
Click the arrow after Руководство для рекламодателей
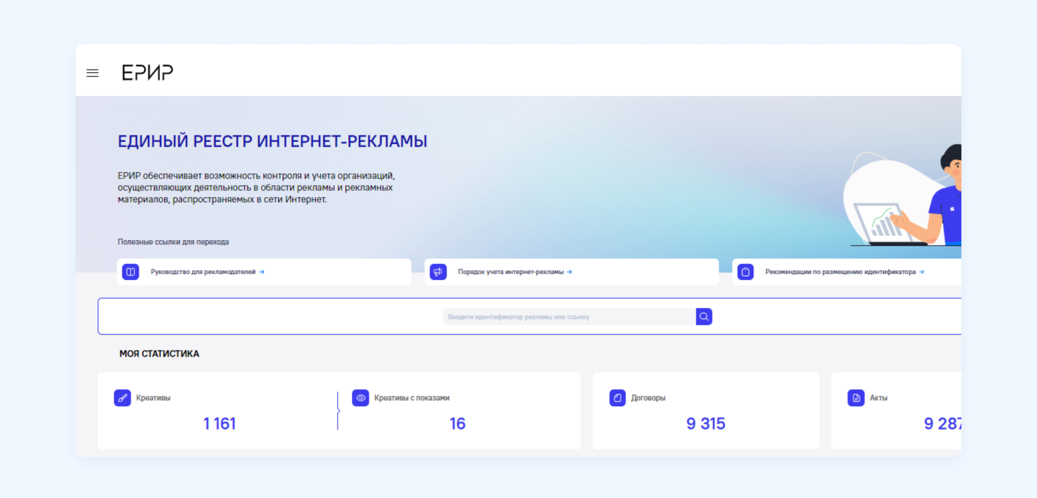262,272
